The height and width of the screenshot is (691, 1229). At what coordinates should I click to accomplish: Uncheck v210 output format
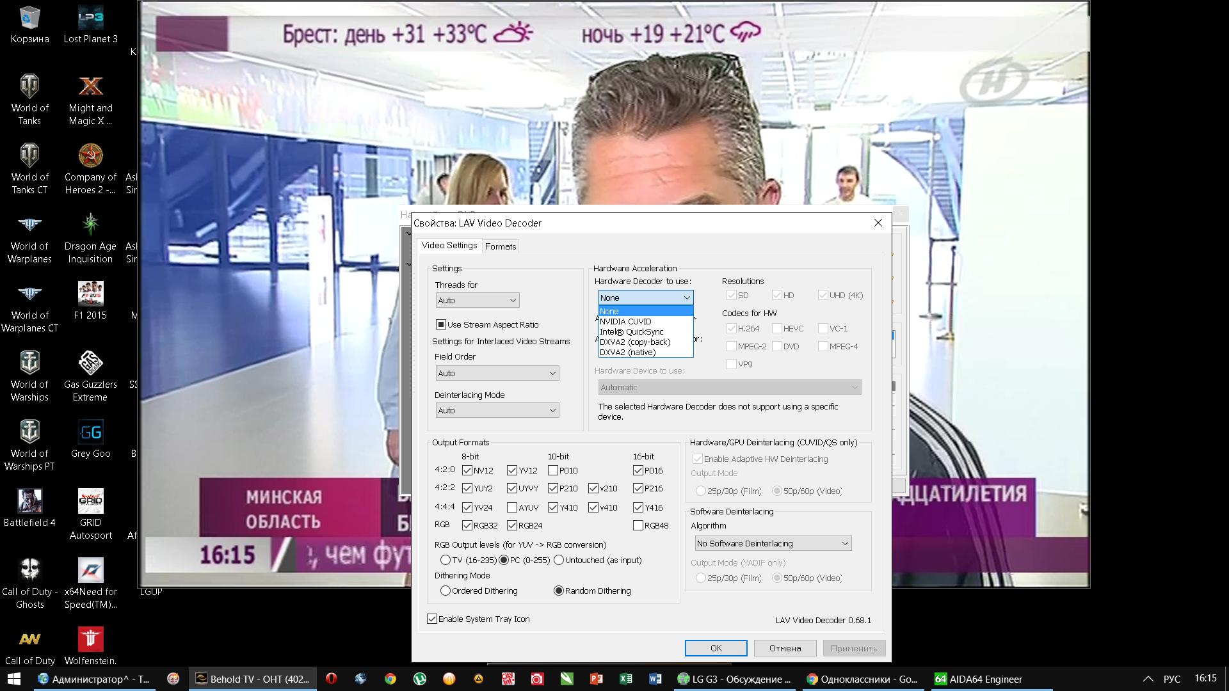tap(593, 488)
